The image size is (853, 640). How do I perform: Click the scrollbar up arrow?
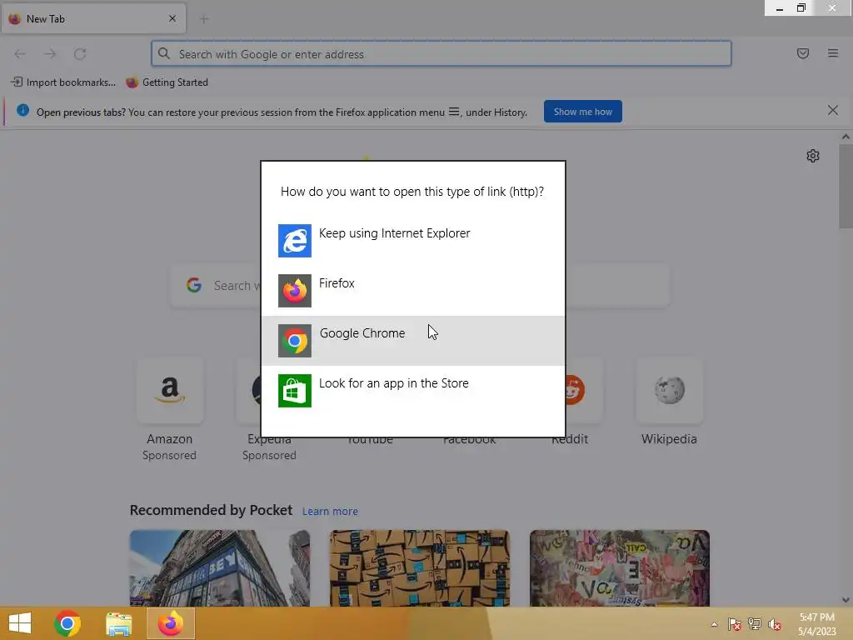coord(846,137)
